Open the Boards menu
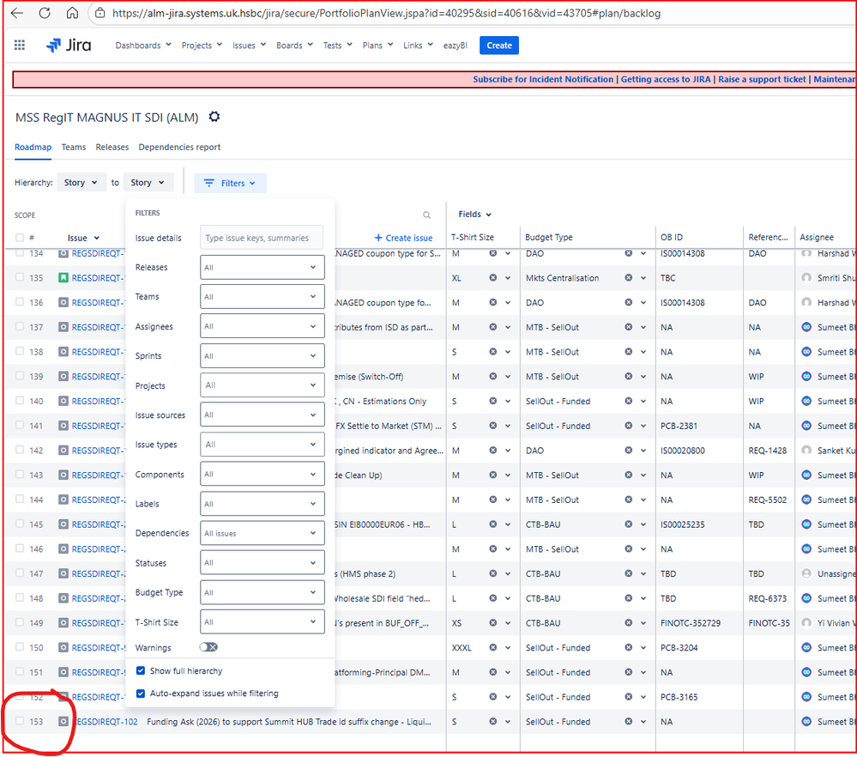Screen dimensions: 857x757 (294, 45)
